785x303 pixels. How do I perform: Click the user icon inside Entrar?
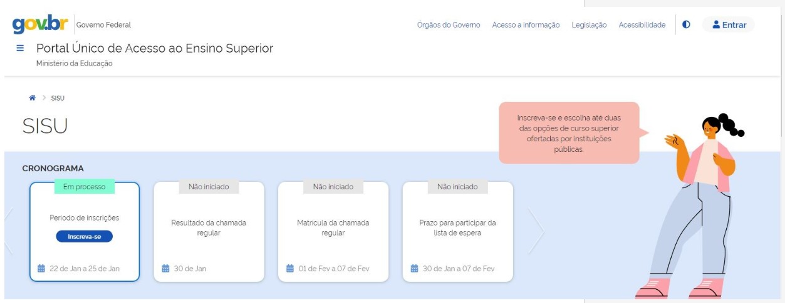pyautogui.click(x=717, y=25)
